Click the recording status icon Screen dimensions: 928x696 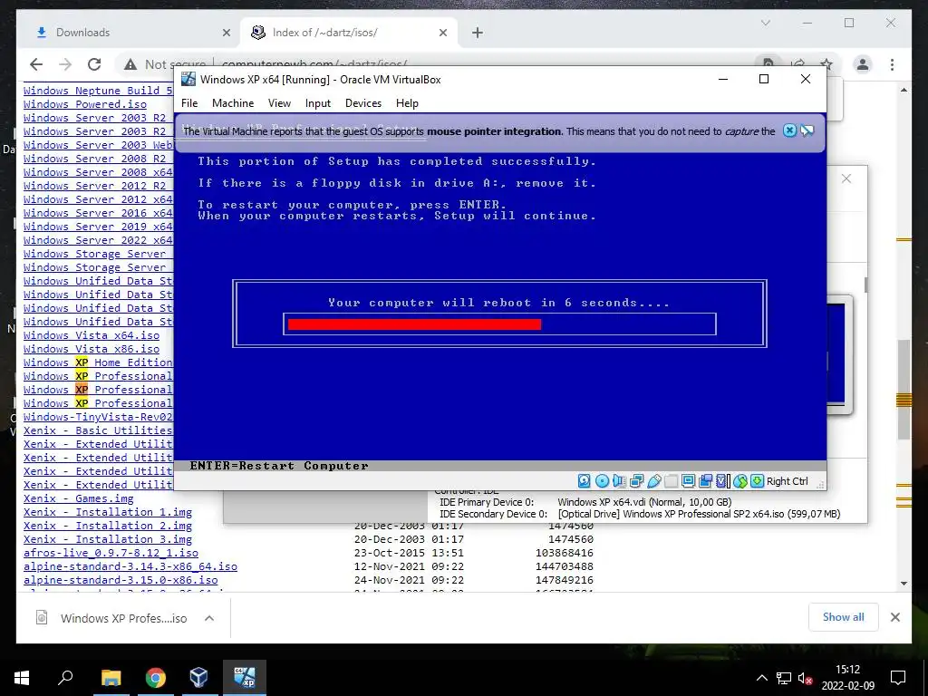(x=705, y=481)
